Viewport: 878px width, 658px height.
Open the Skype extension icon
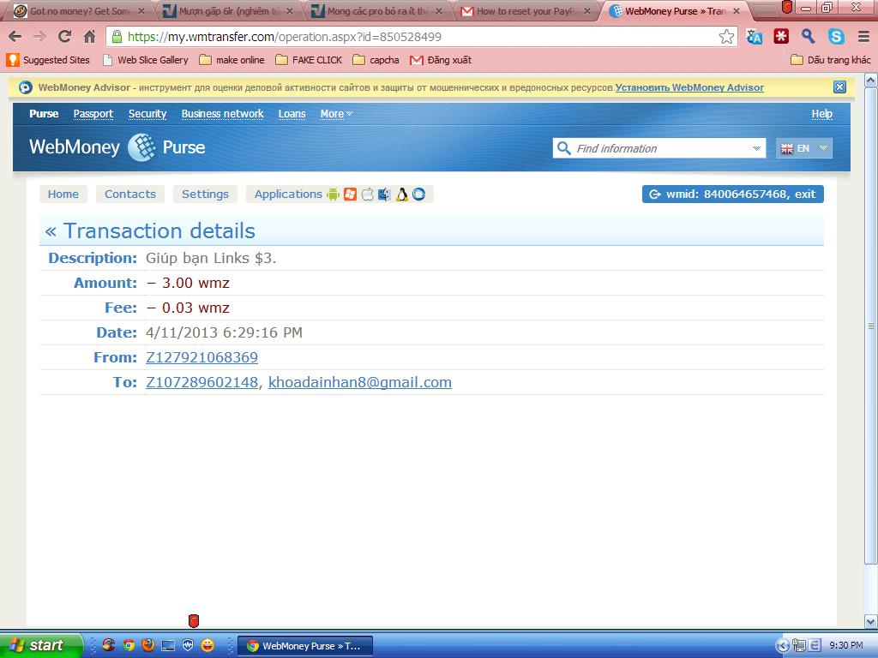(x=836, y=36)
